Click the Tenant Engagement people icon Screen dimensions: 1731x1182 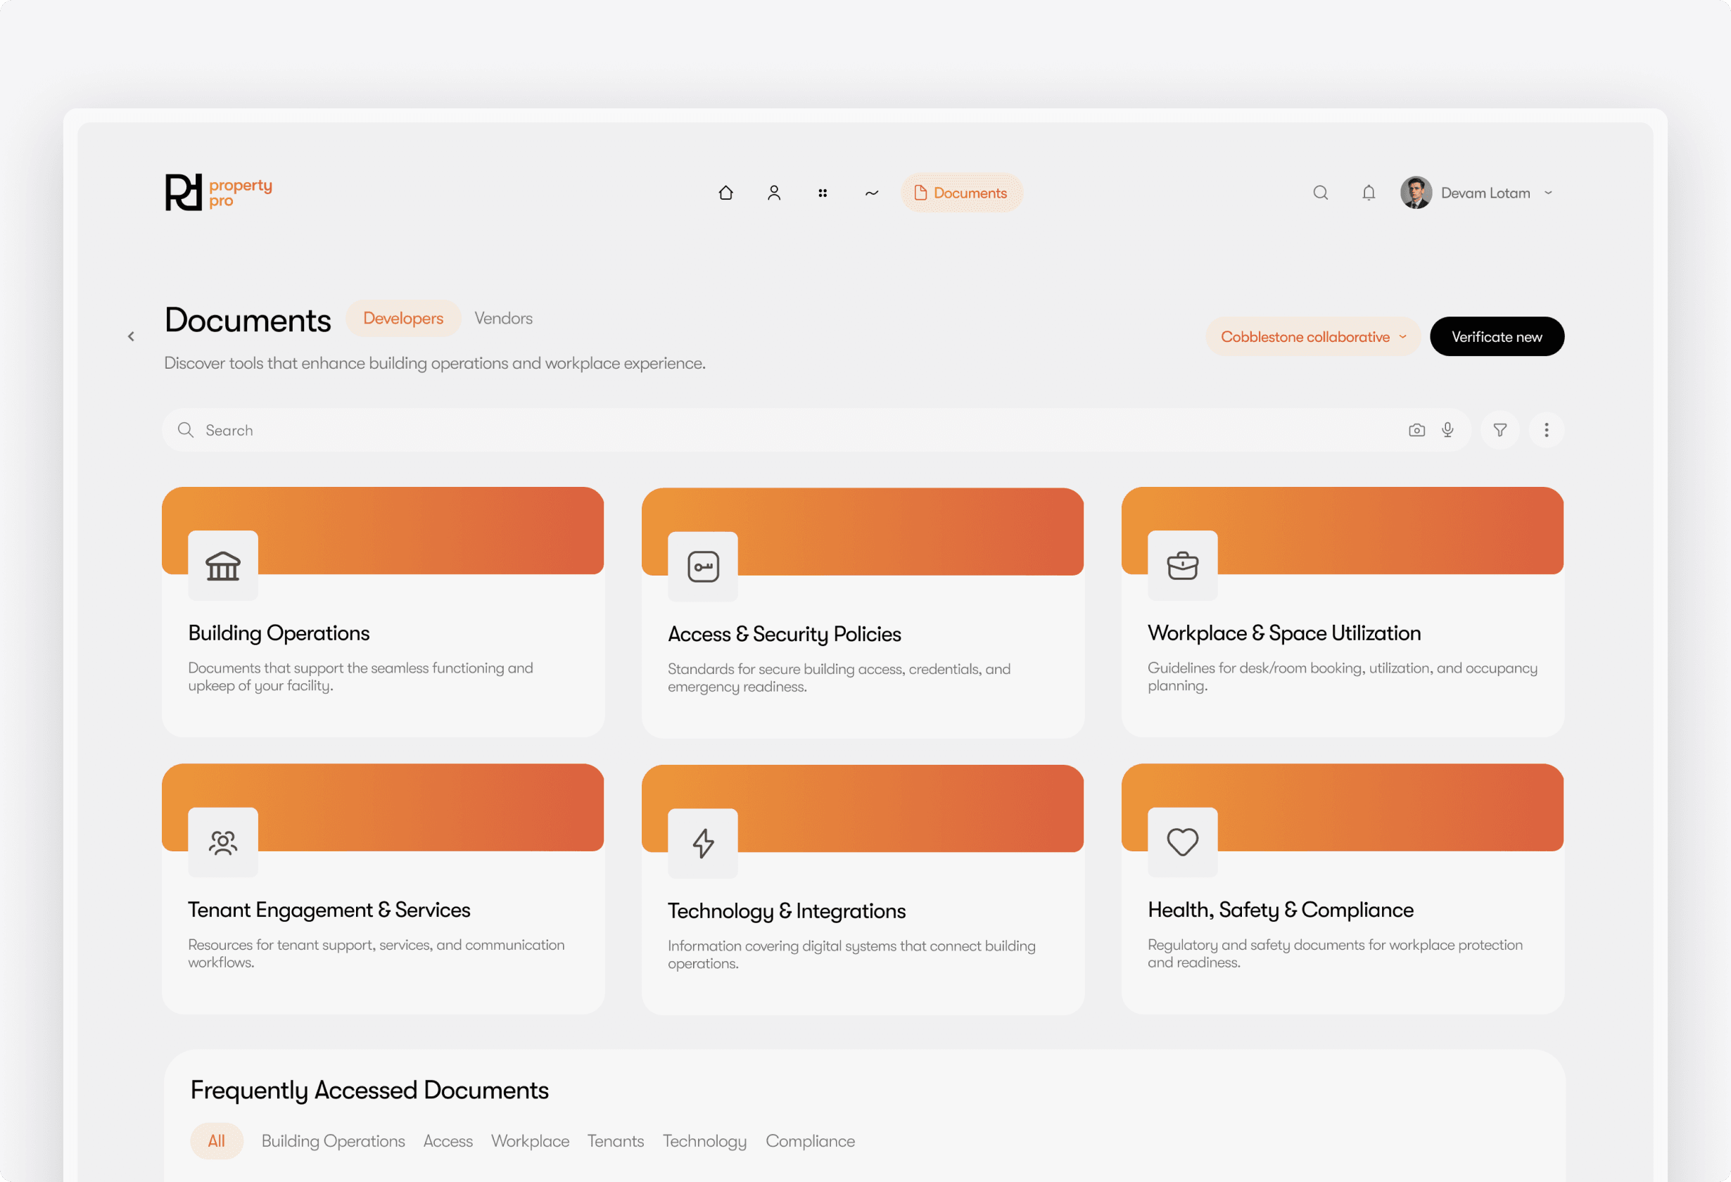222,842
